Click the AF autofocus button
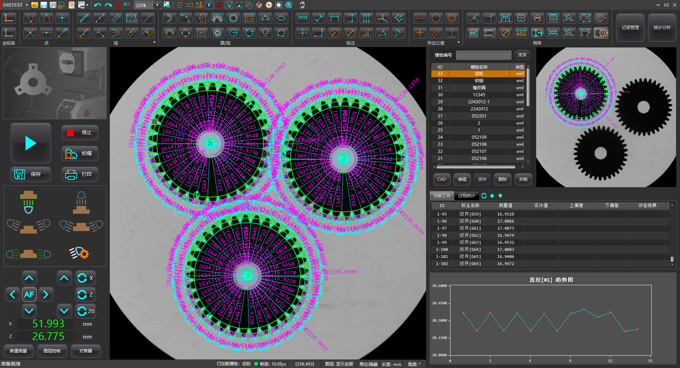680x368 pixels. 29,294
